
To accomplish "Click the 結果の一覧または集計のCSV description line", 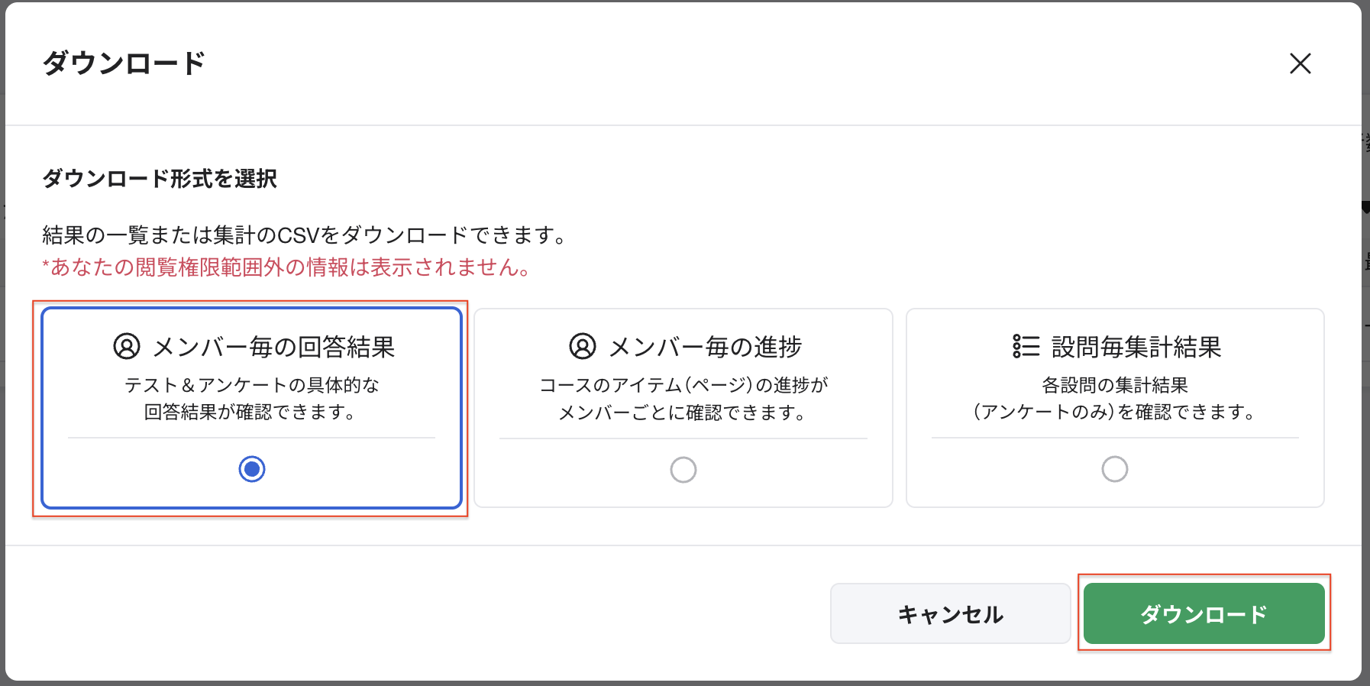I will pyautogui.click(x=305, y=235).
